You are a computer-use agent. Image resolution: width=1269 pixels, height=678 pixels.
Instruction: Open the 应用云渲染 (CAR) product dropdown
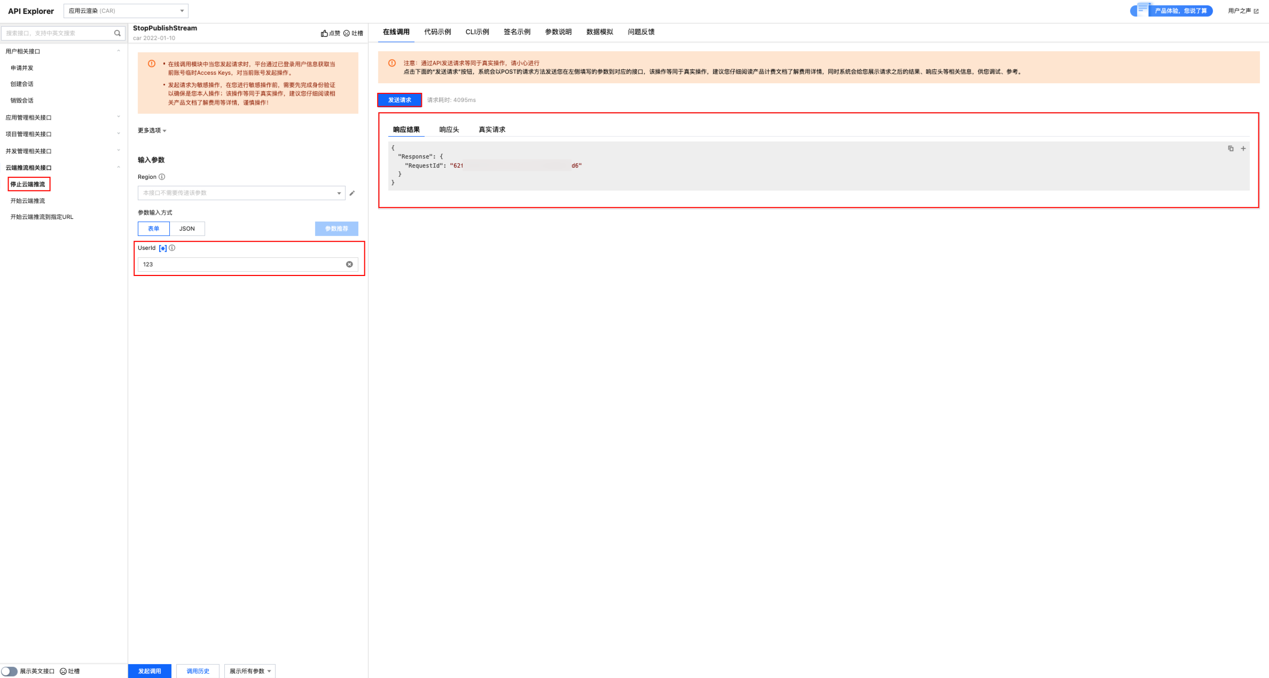click(126, 11)
